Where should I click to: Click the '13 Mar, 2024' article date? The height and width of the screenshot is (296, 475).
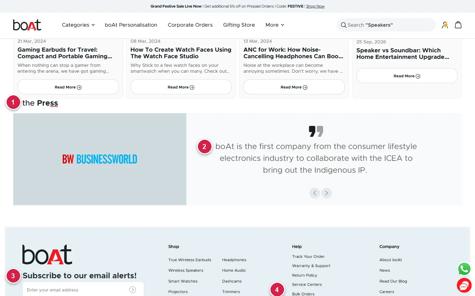[x=258, y=41]
